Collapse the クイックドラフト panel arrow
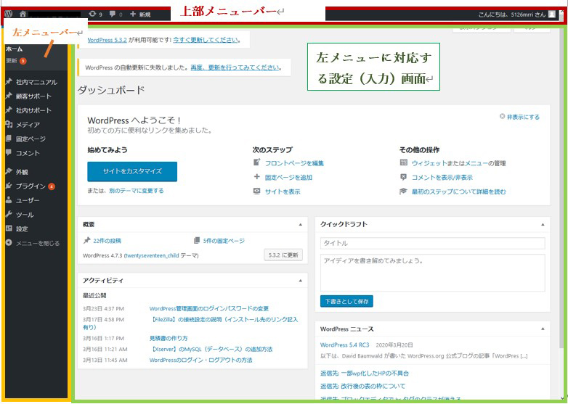568x404 pixels. tap(539, 225)
